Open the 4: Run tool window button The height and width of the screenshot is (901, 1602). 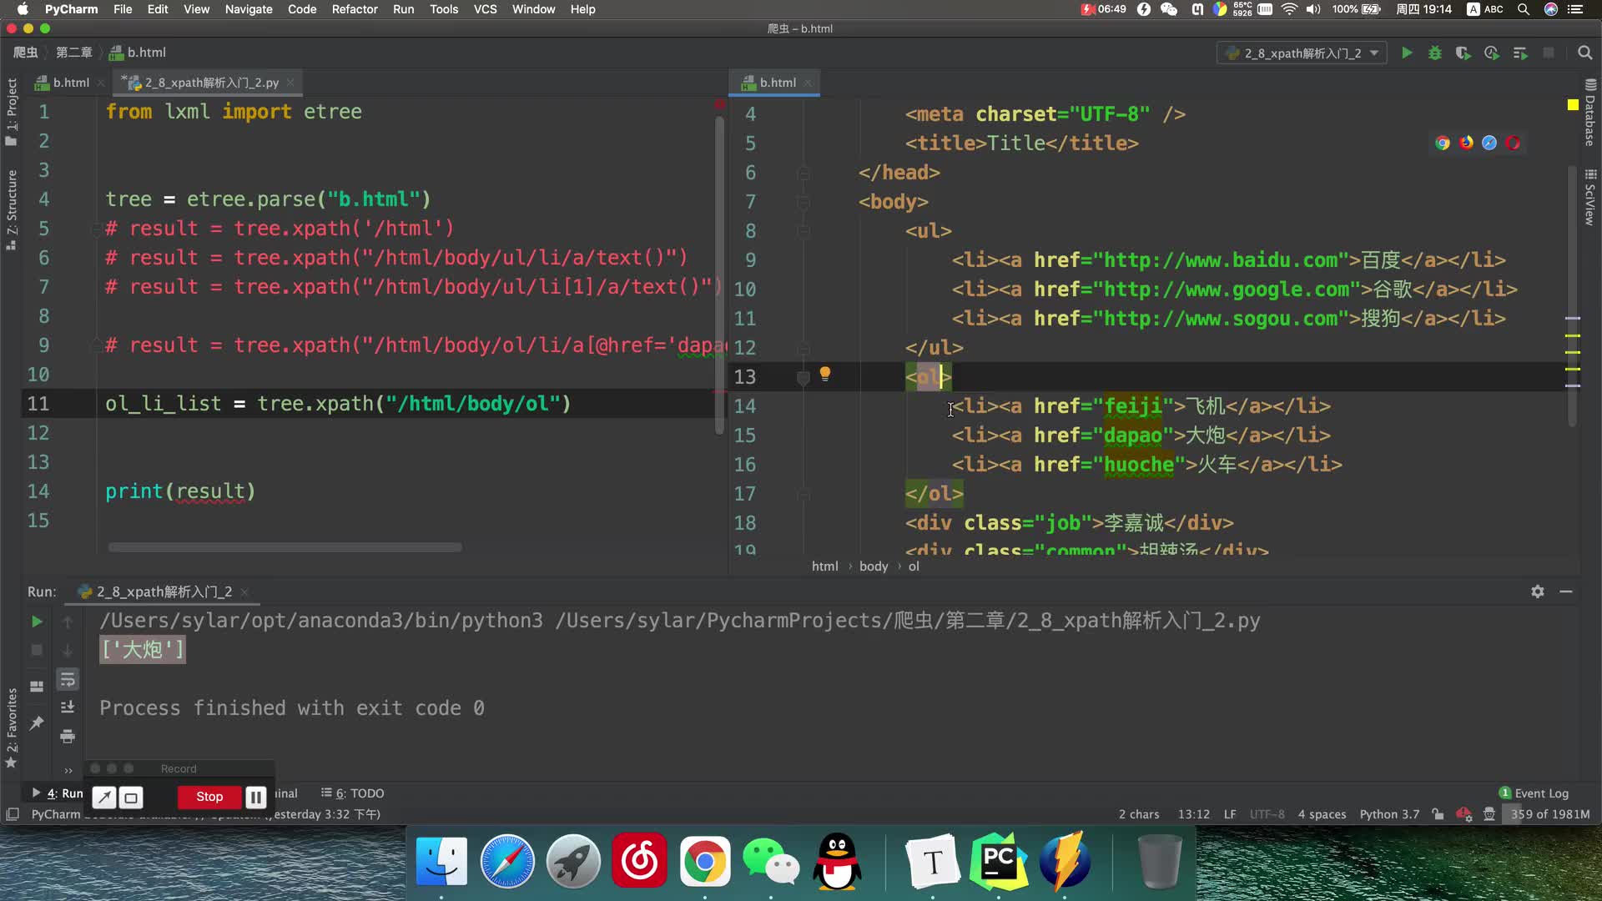tap(58, 793)
